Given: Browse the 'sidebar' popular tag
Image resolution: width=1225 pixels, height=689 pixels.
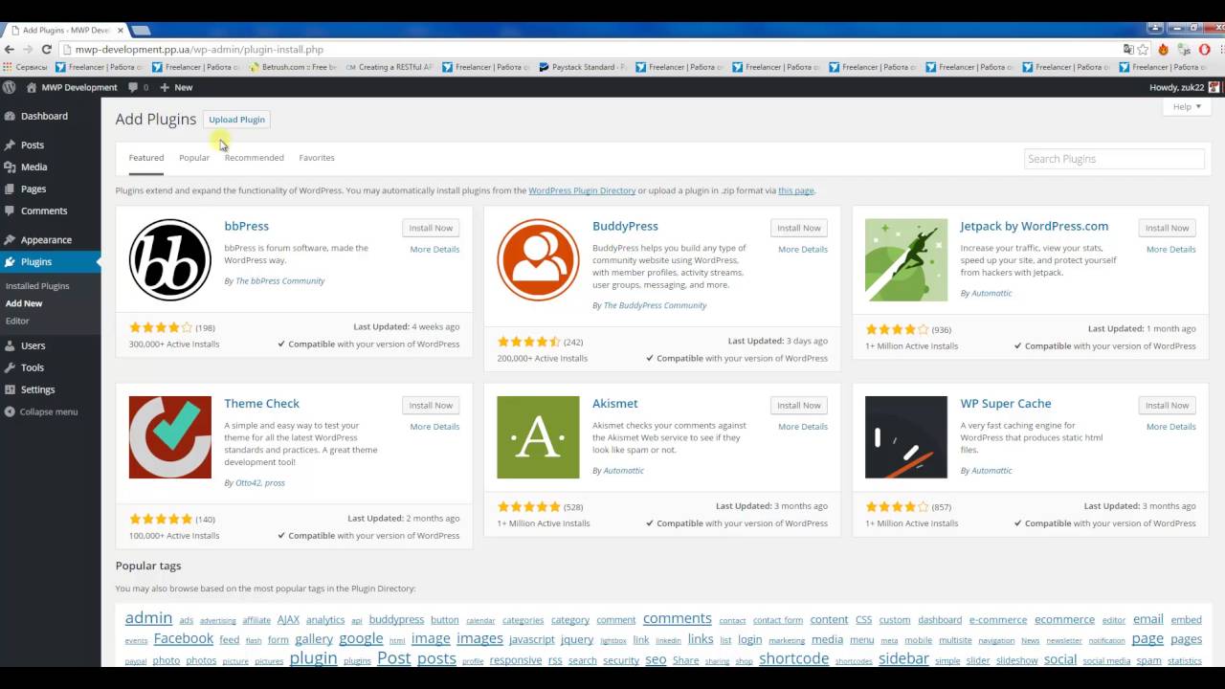Looking at the screenshot, I should tap(903, 658).
